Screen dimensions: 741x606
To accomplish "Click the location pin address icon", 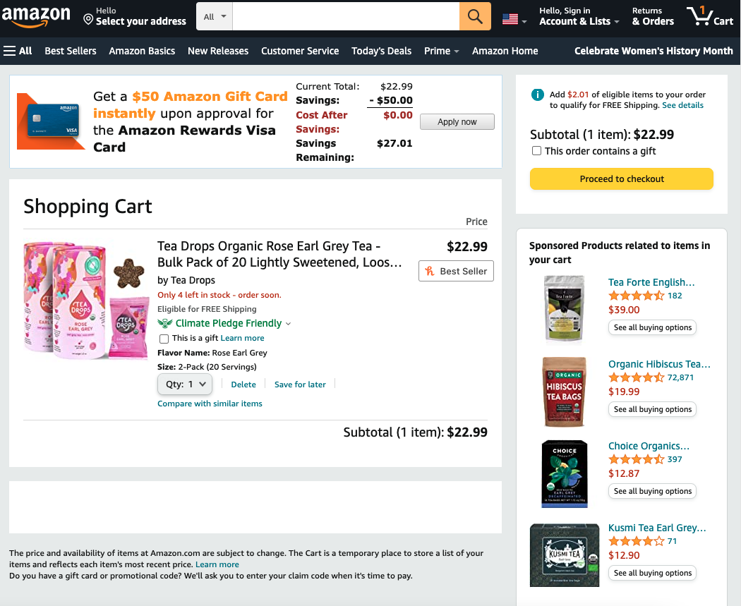I will pos(88,19).
